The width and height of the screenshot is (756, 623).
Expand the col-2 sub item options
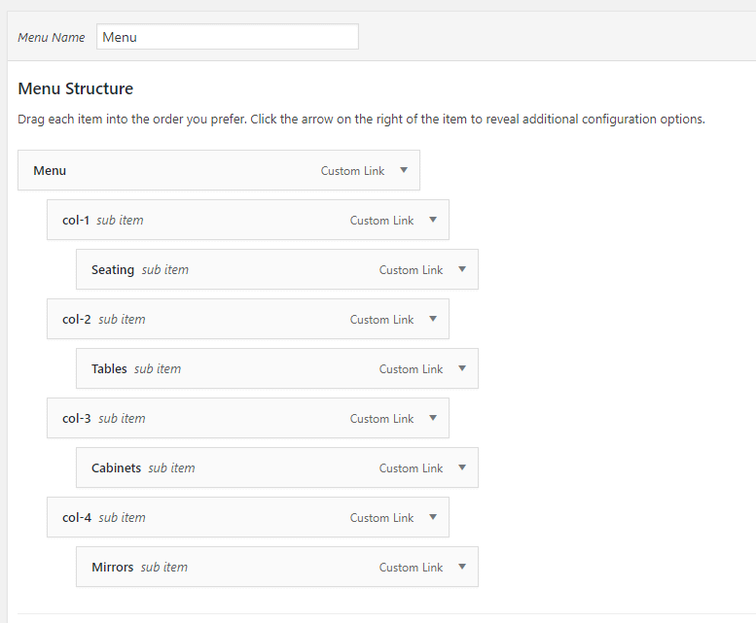tap(433, 320)
